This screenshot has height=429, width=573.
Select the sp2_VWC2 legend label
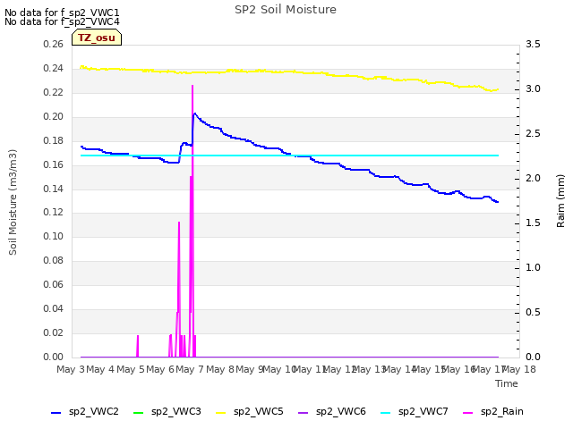[x=94, y=411]
